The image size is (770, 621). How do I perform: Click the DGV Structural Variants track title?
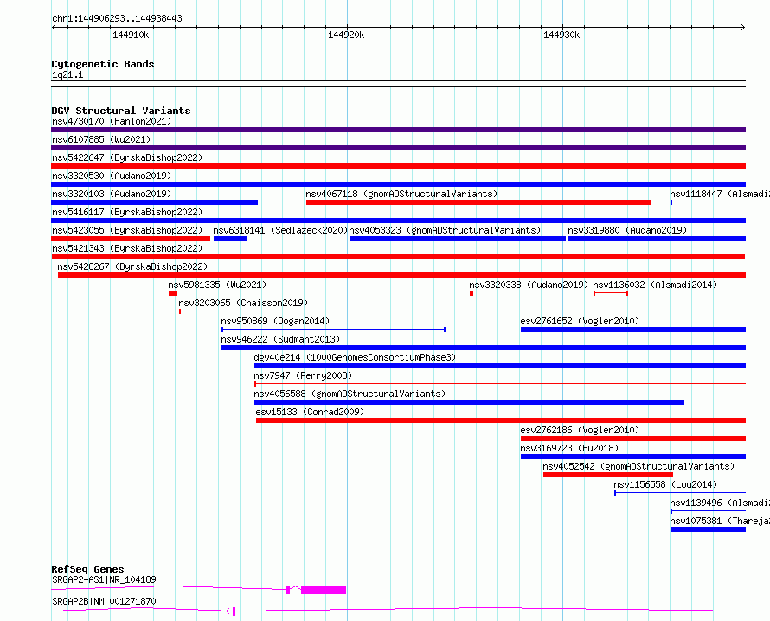click(121, 111)
